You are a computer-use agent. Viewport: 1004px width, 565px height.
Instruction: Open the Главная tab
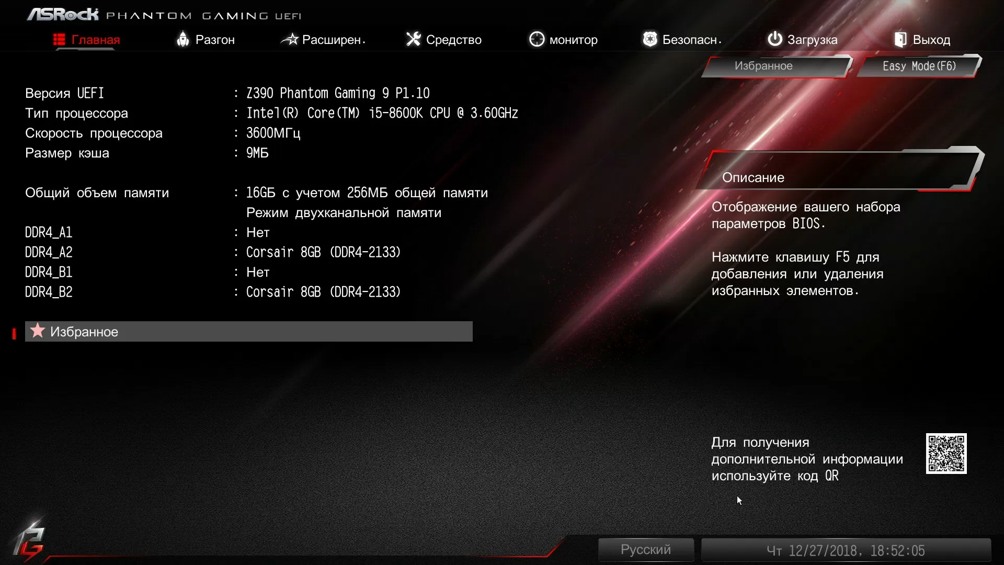click(87, 40)
